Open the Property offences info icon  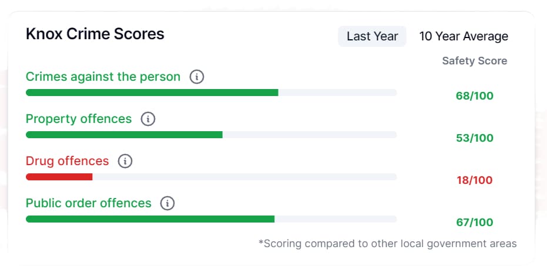(x=148, y=119)
